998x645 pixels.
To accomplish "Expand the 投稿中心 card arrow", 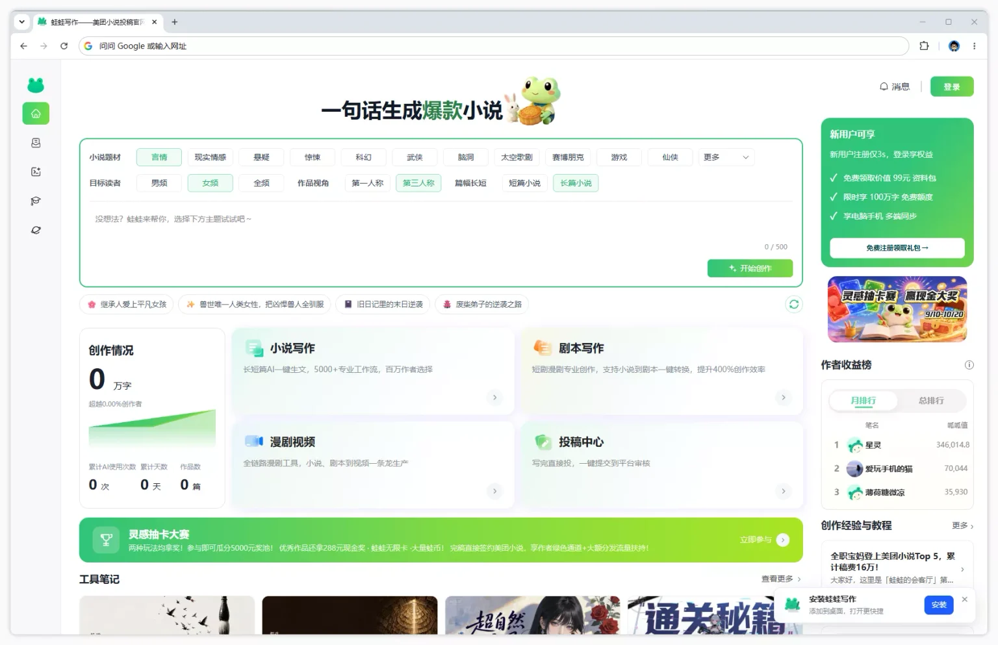I will pyautogui.click(x=784, y=491).
